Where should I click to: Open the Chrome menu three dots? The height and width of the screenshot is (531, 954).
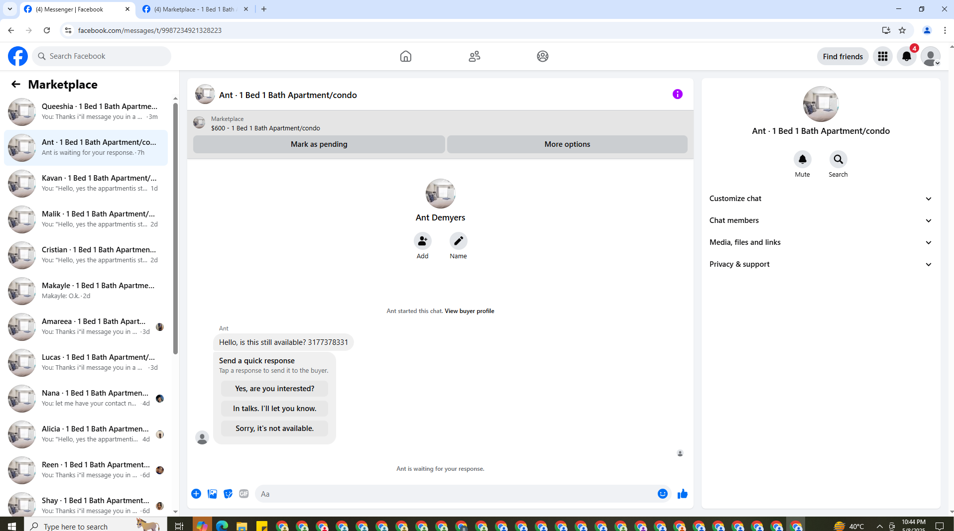[x=945, y=30]
